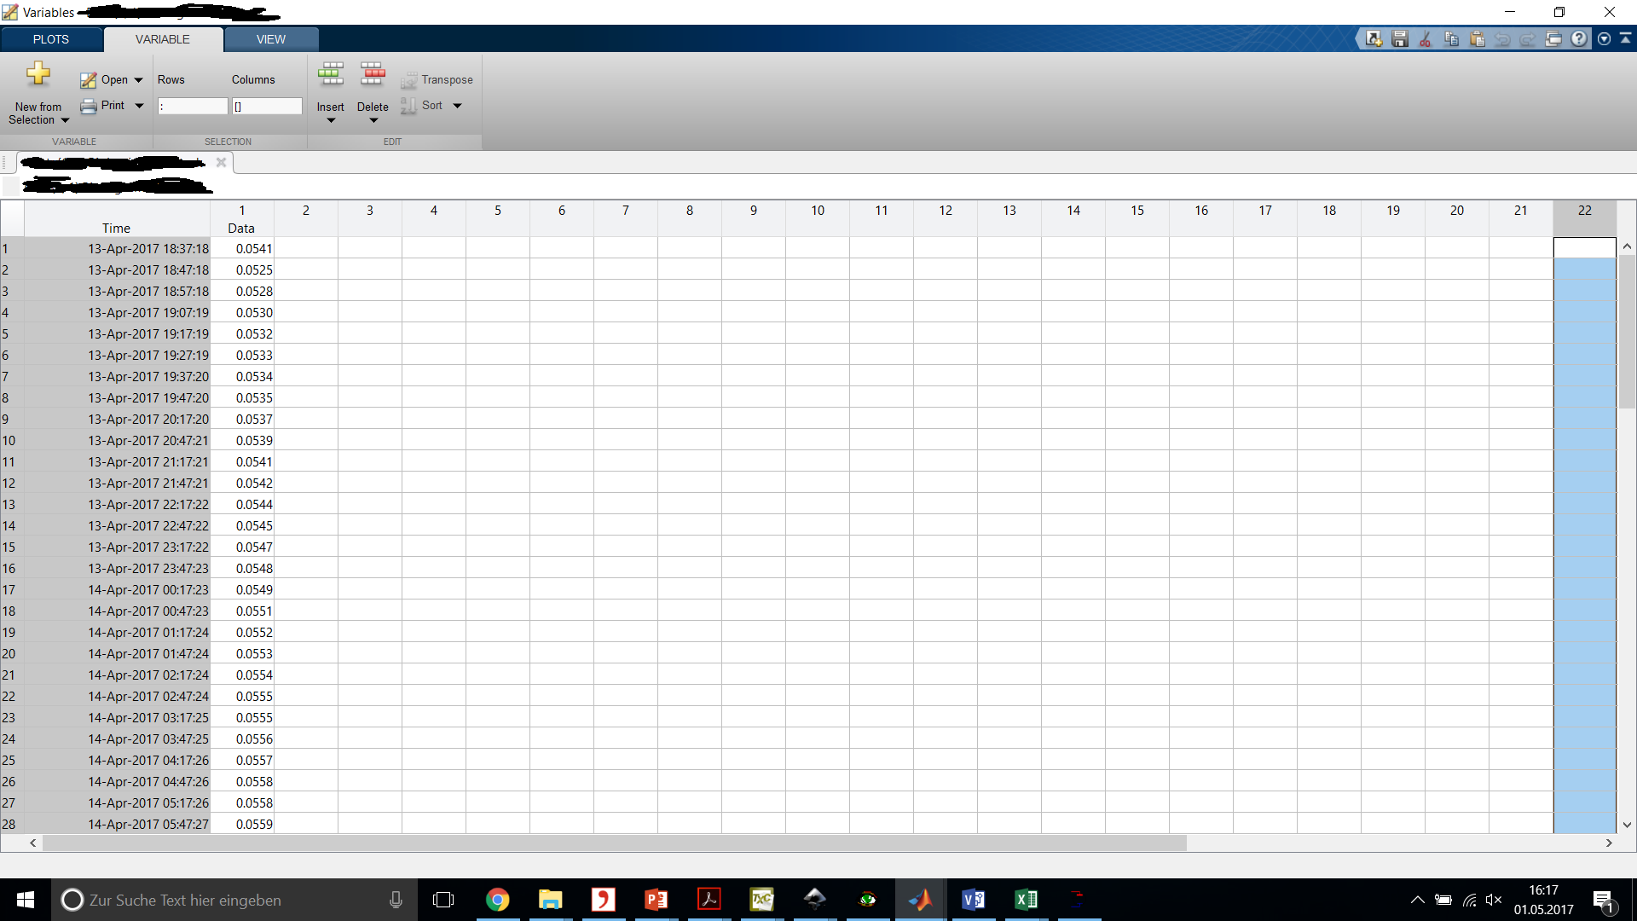
Task: Click in the Rows selection field
Action: [193, 106]
